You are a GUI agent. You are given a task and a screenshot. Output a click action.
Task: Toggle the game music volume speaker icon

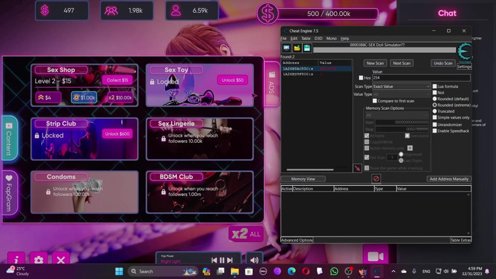point(254,260)
